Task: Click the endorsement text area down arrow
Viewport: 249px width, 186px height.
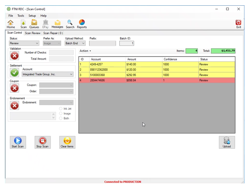Action: [x=54, y=118]
